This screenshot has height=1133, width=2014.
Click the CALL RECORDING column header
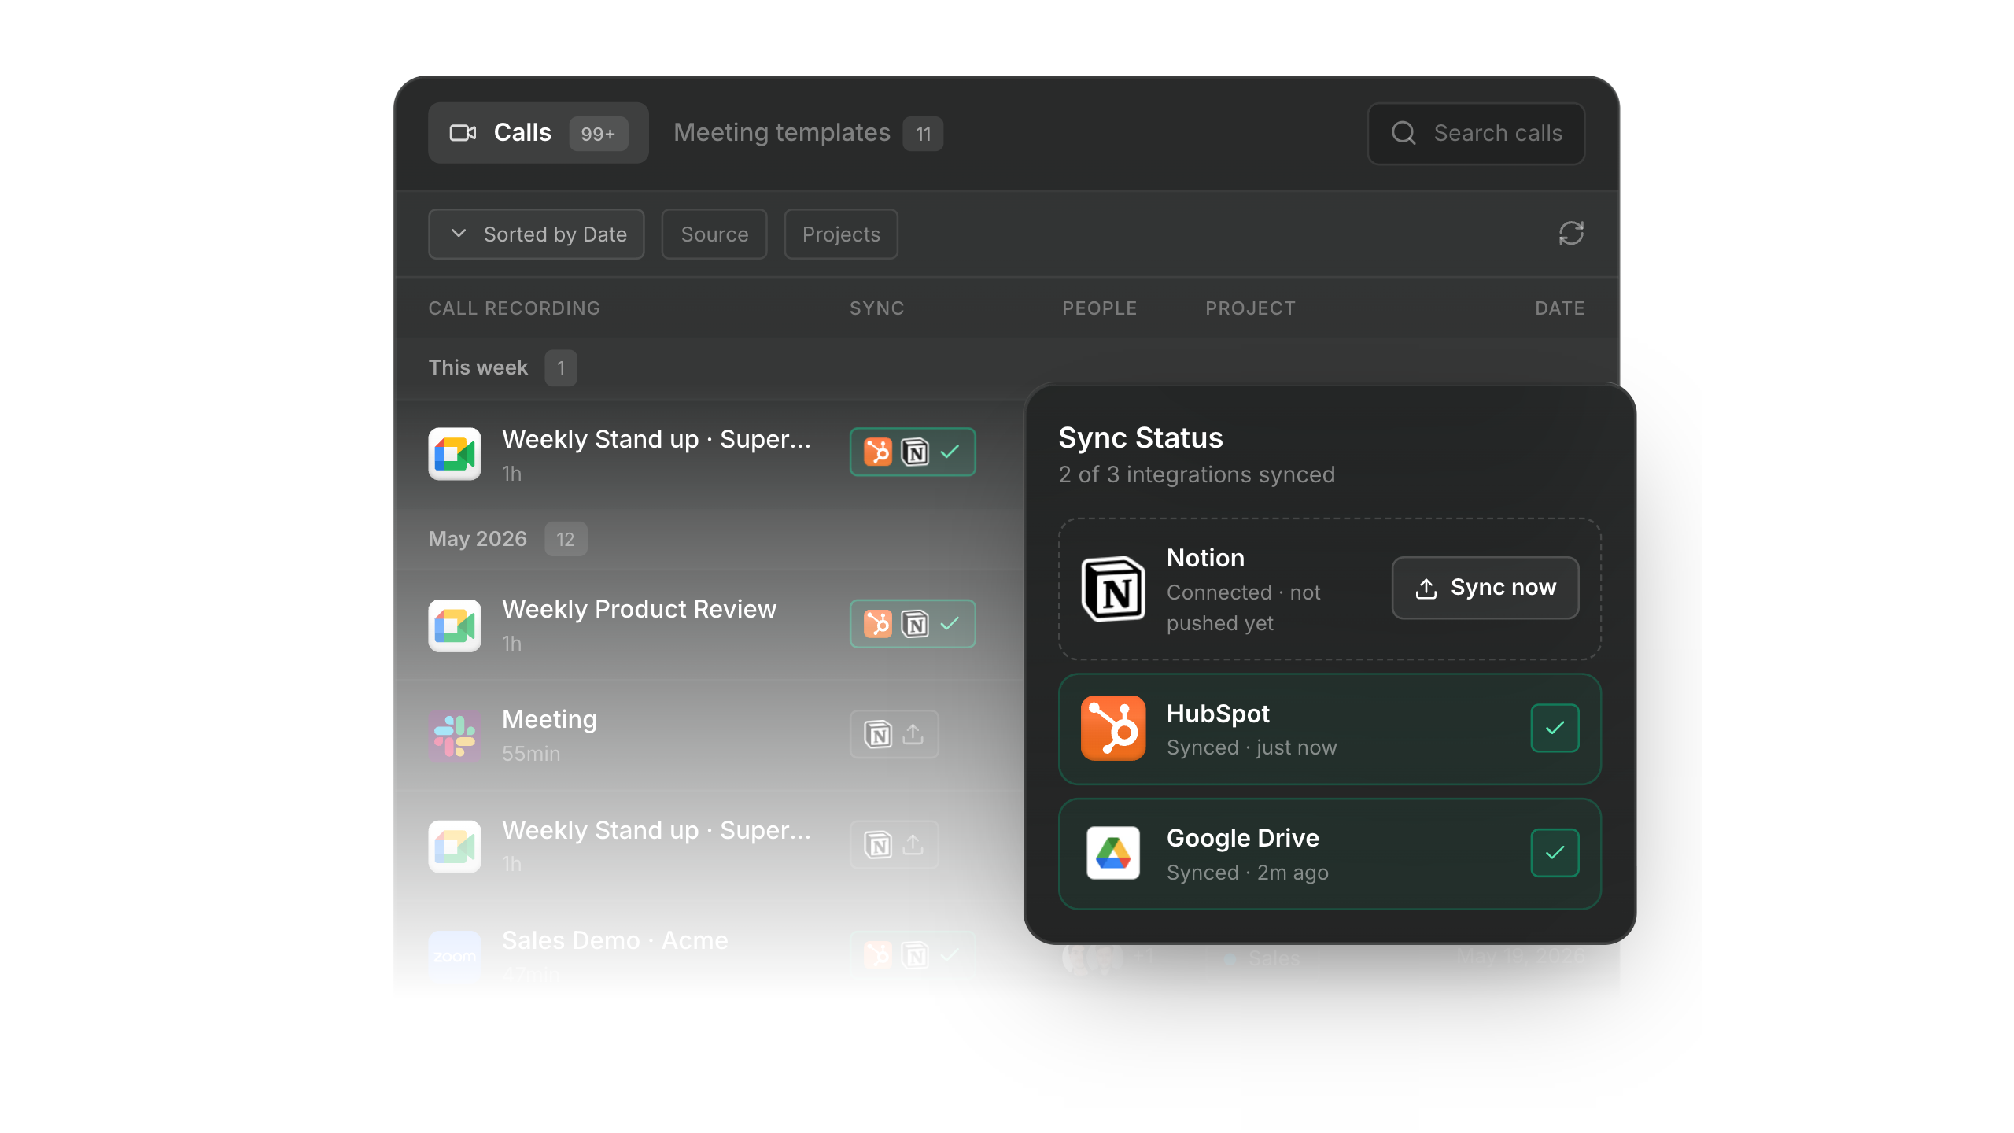(515, 308)
